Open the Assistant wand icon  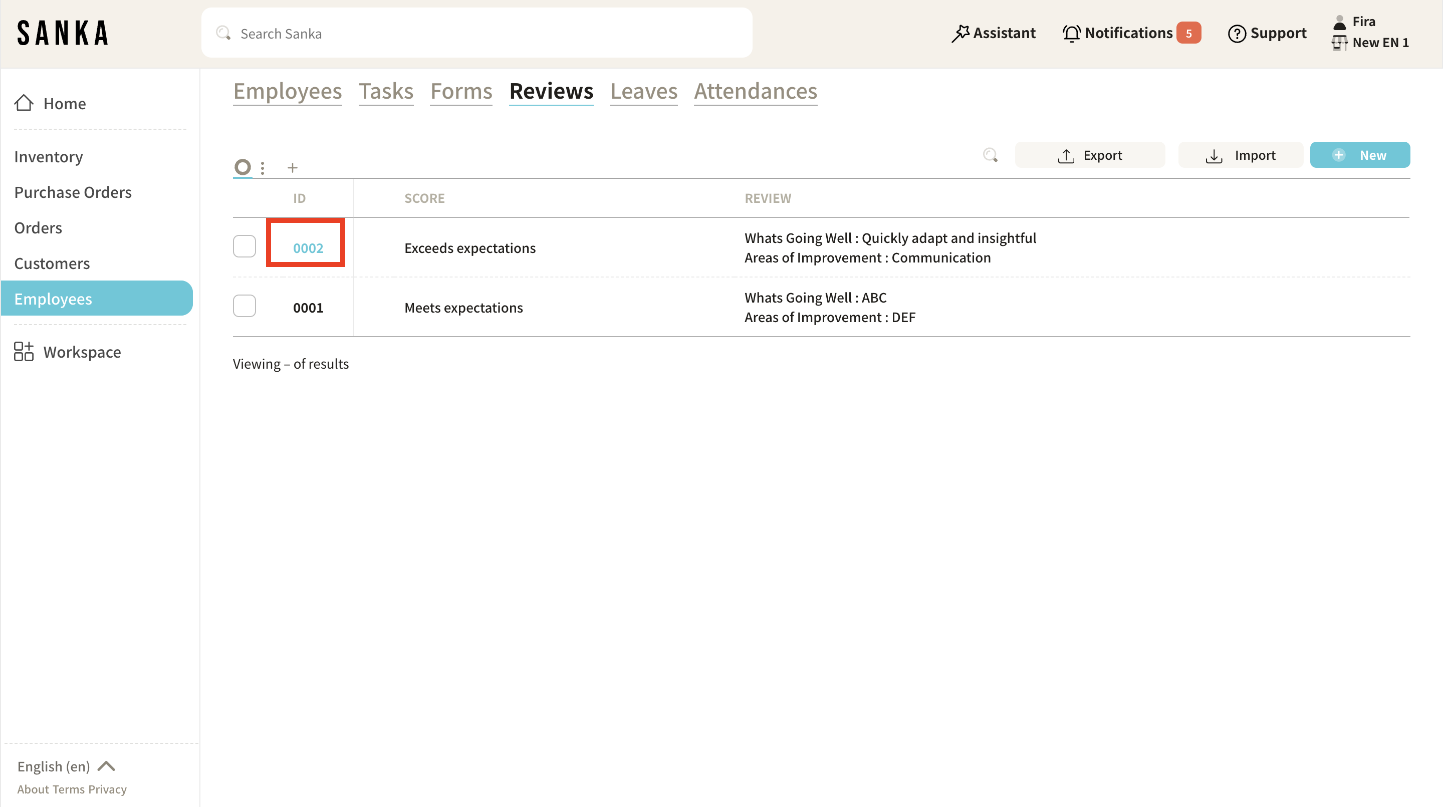960,34
